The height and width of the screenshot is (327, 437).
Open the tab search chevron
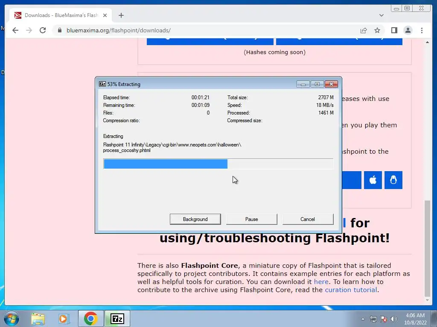pos(381,15)
